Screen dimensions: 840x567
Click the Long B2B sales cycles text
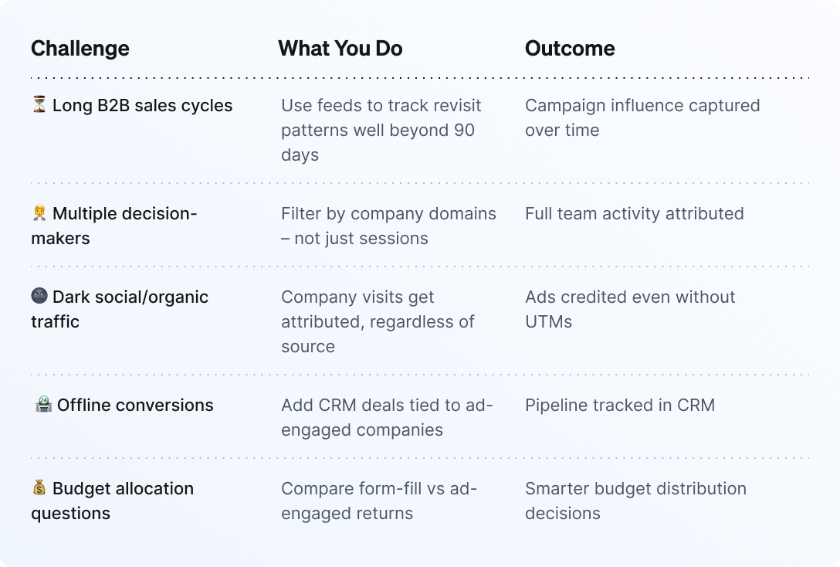coord(143,106)
